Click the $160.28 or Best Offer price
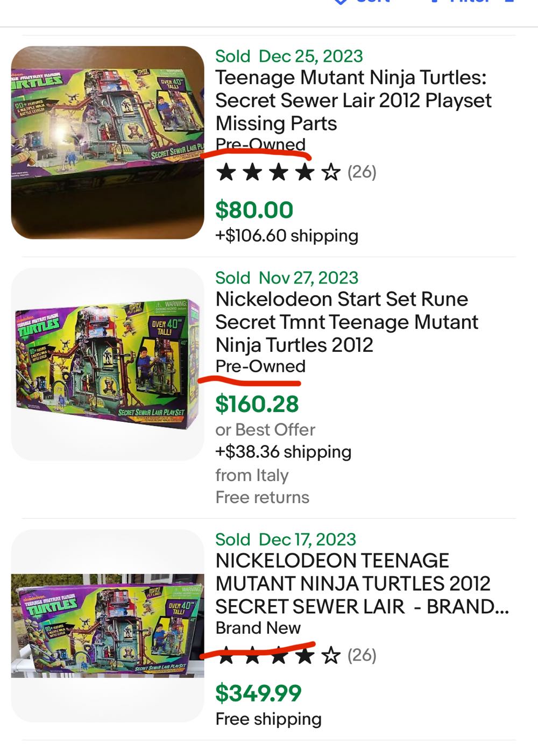This screenshot has width=538, height=751. pos(257,403)
